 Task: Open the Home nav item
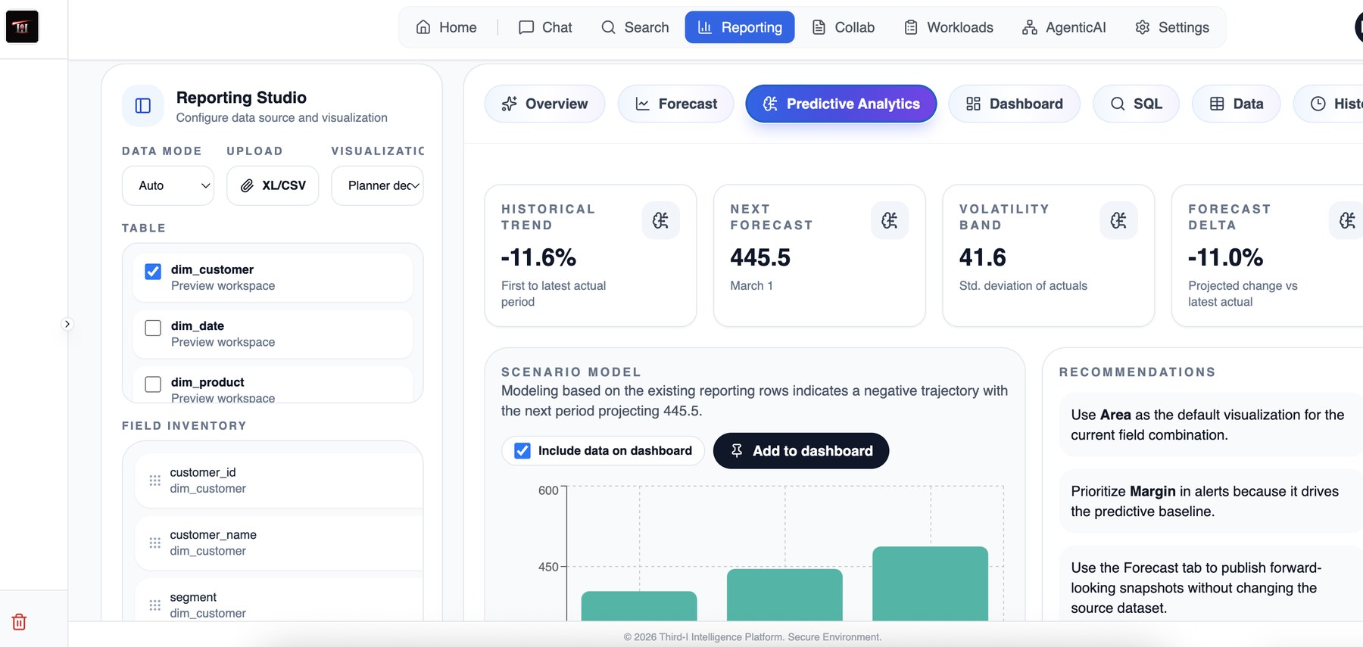click(447, 27)
